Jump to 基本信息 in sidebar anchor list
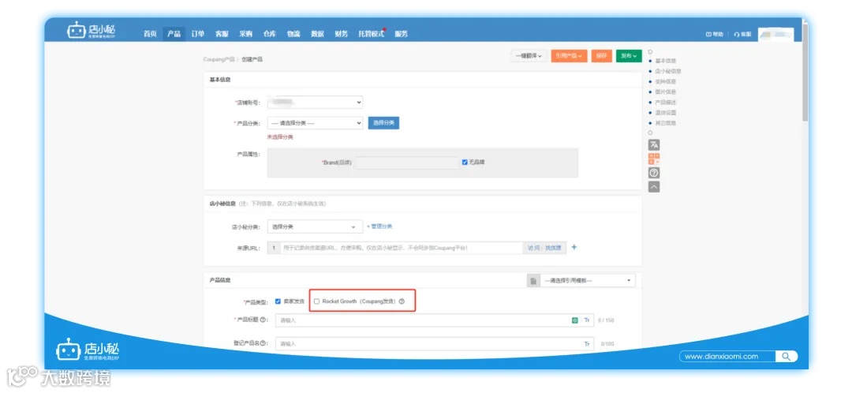This screenshot has height=393, width=852. click(666, 61)
